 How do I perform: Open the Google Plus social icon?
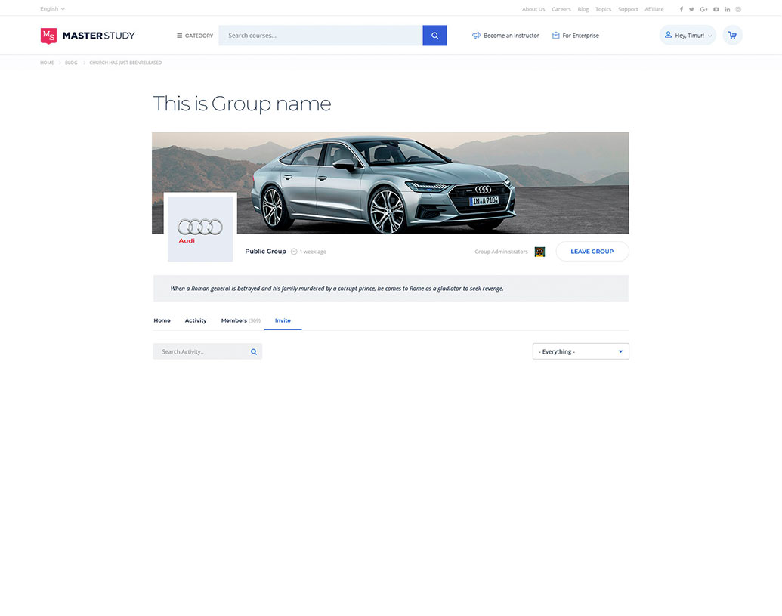click(703, 9)
